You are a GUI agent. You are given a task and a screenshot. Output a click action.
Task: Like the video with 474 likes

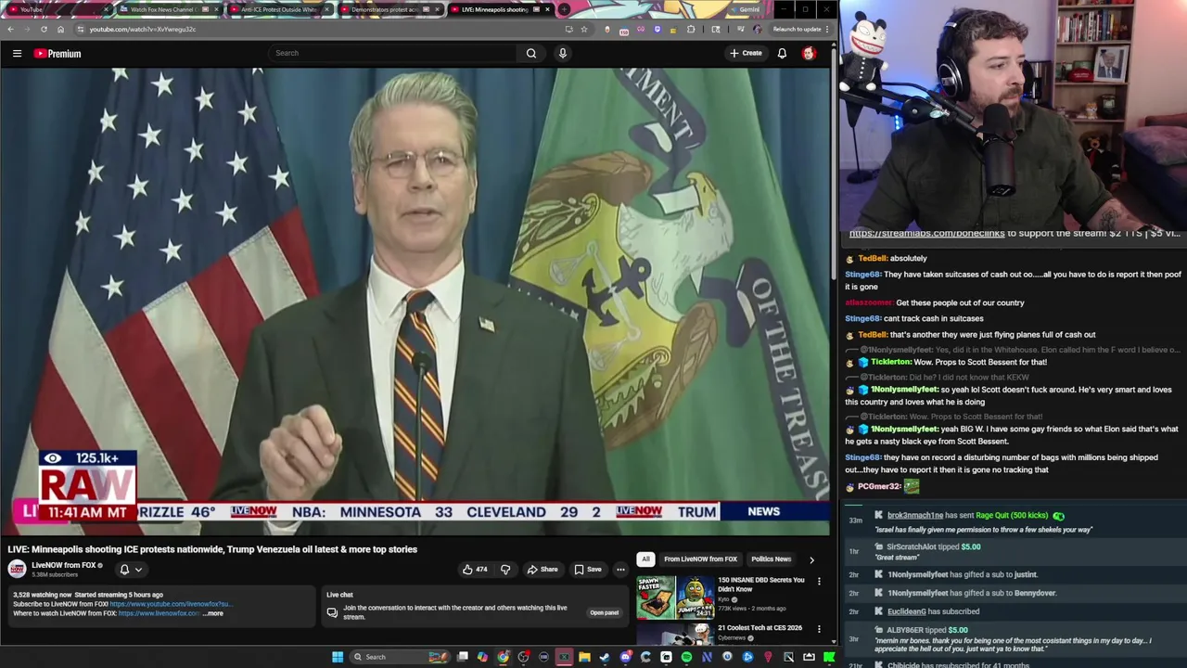475,569
